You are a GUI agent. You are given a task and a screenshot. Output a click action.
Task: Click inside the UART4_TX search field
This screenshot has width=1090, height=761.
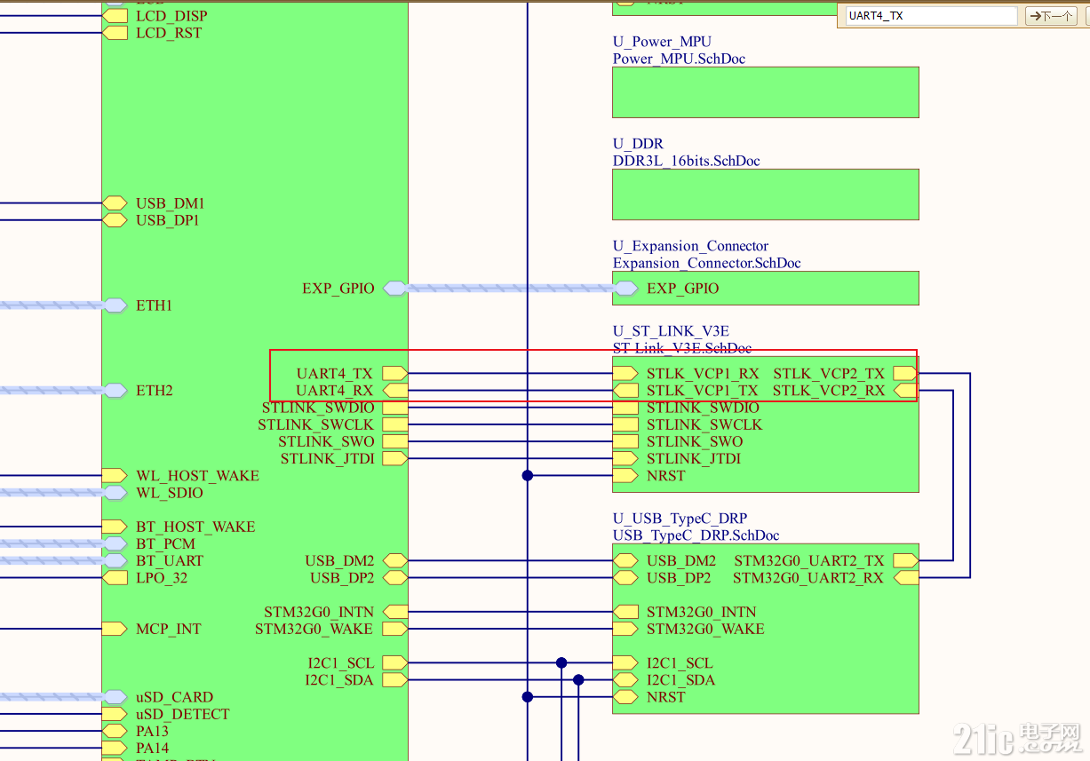928,15
